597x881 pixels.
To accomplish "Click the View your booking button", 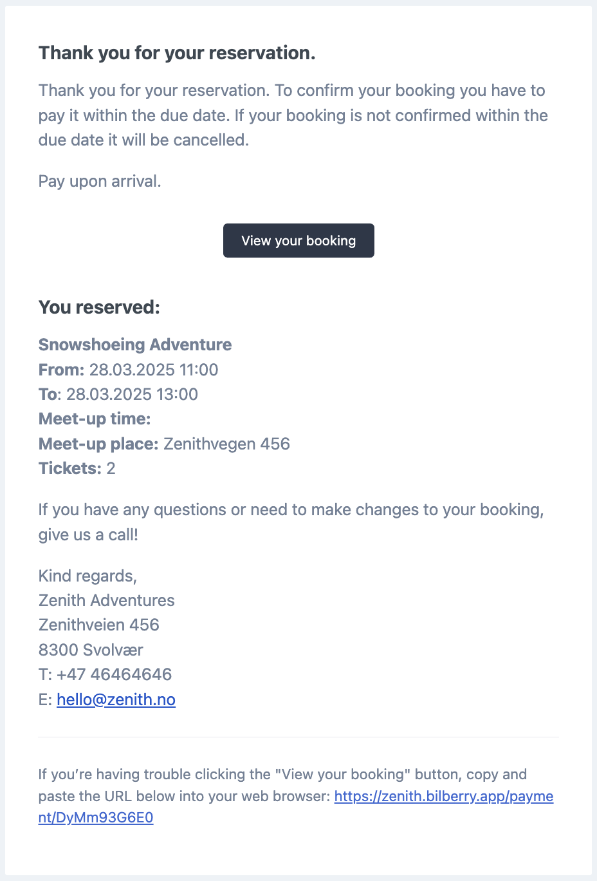I will tap(298, 240).
